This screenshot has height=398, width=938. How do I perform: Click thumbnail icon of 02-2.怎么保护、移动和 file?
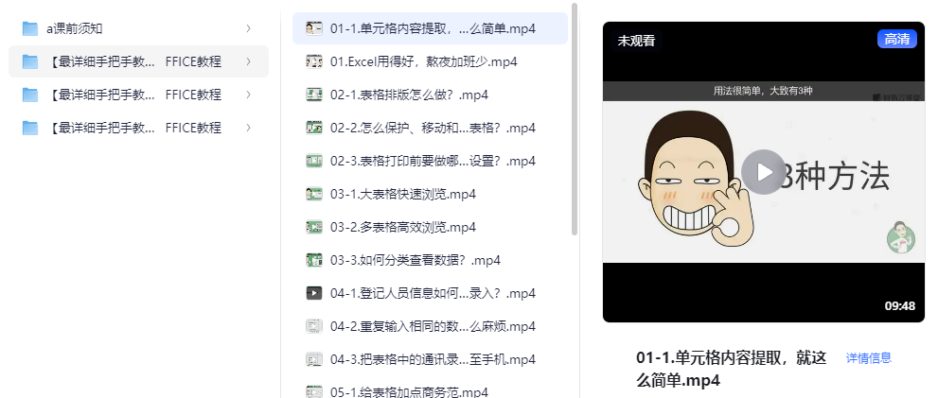pyautogui.click(x=314, y=128)
